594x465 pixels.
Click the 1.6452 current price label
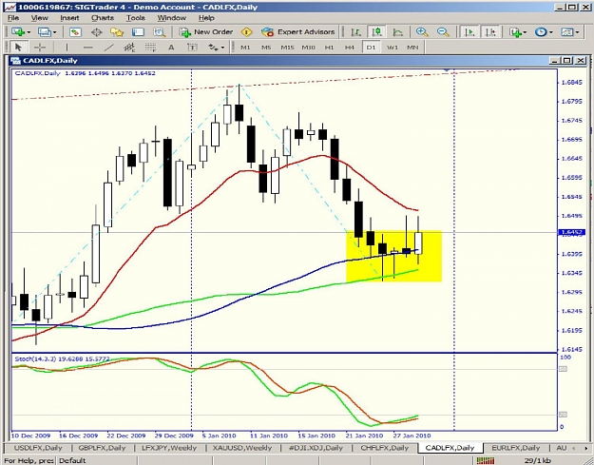[x=571, y=232]
